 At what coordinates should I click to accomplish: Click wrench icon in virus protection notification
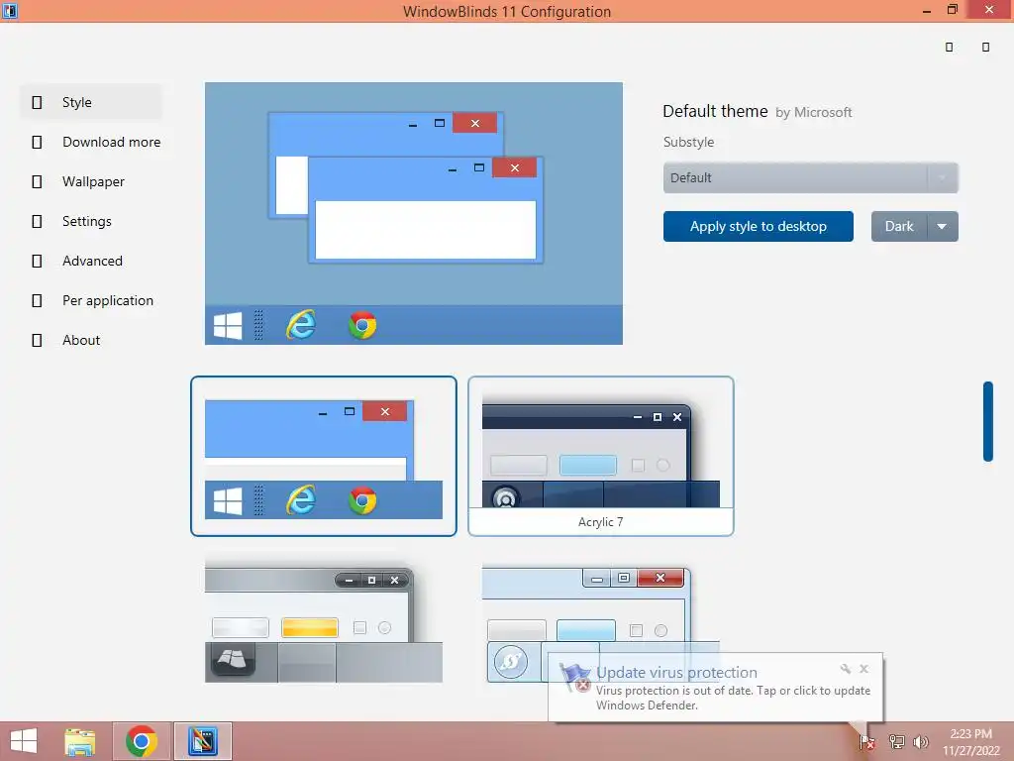(846, 669)
